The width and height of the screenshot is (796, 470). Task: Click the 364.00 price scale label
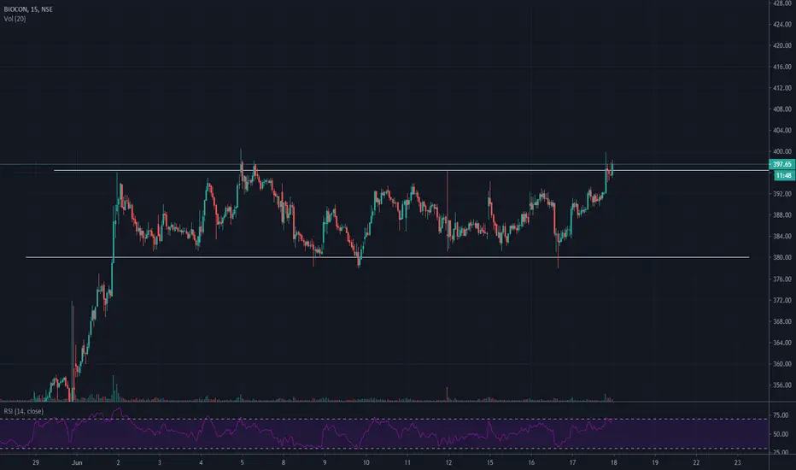coord(782,343)
